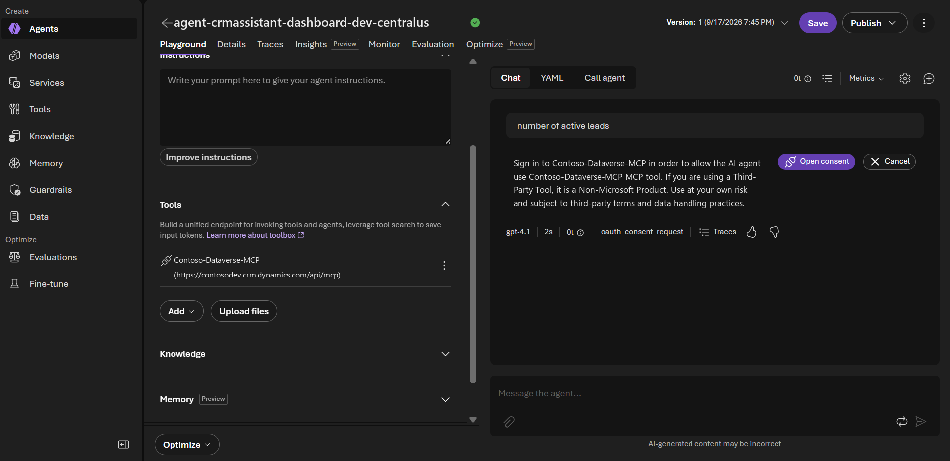Click the scroll up arrow in left panel

tap(473, 62)
